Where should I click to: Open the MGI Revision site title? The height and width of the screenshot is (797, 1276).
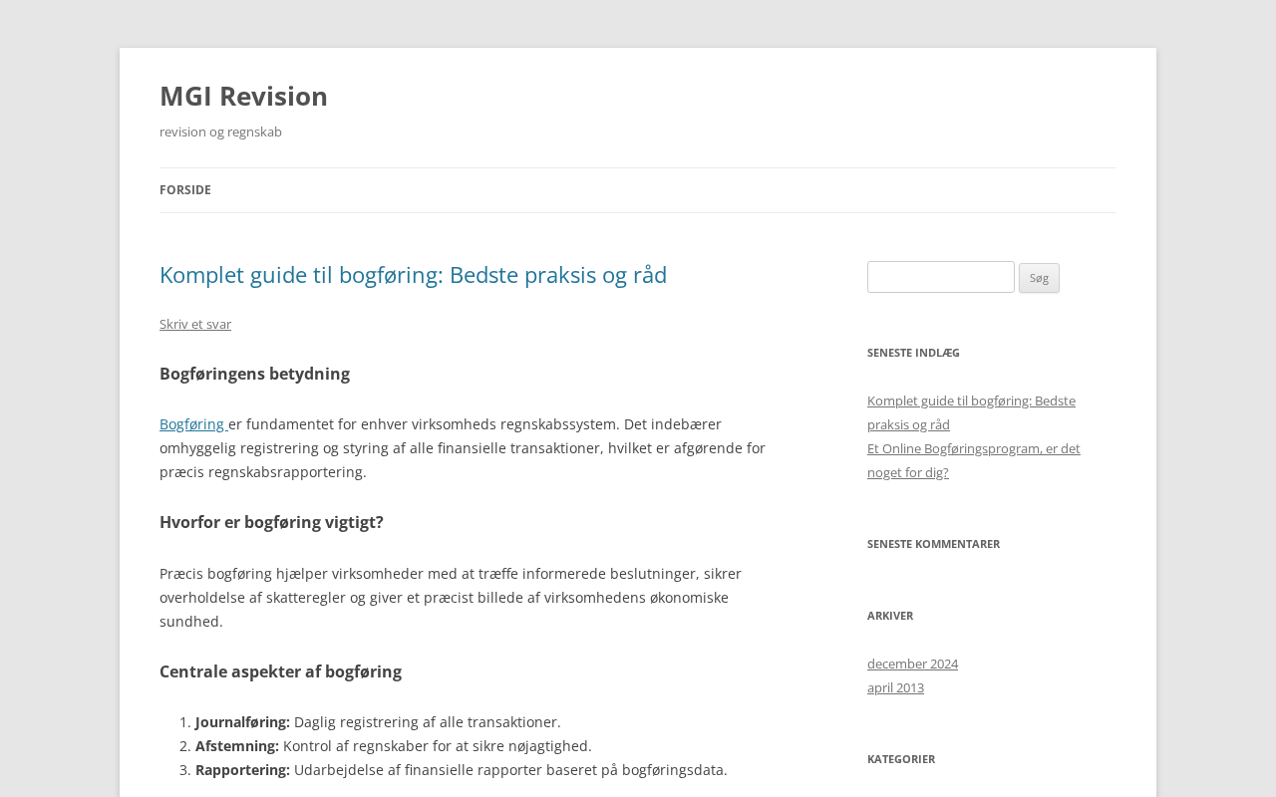[243, 96]
